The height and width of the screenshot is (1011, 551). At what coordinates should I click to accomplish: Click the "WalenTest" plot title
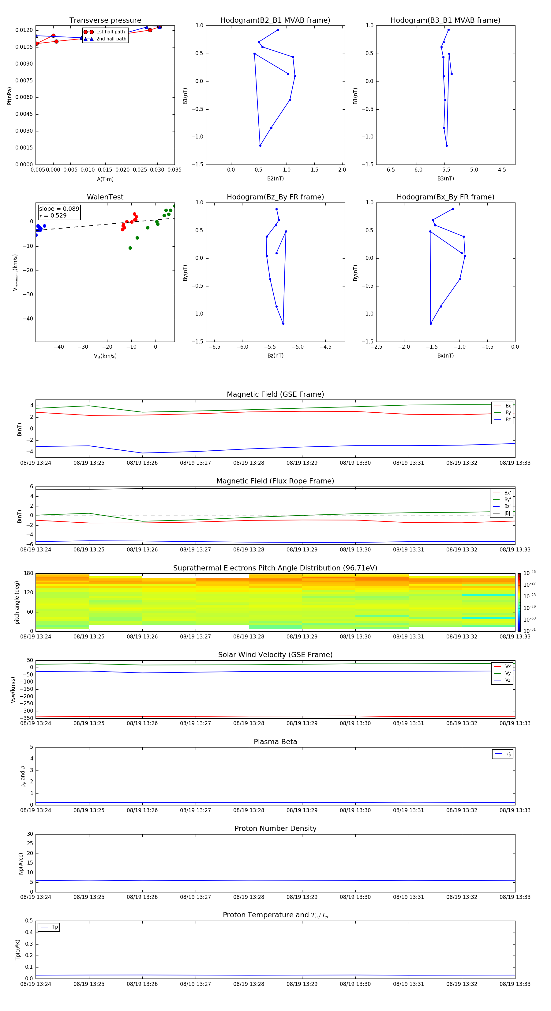pyautogui.click(x=105, y=197)
